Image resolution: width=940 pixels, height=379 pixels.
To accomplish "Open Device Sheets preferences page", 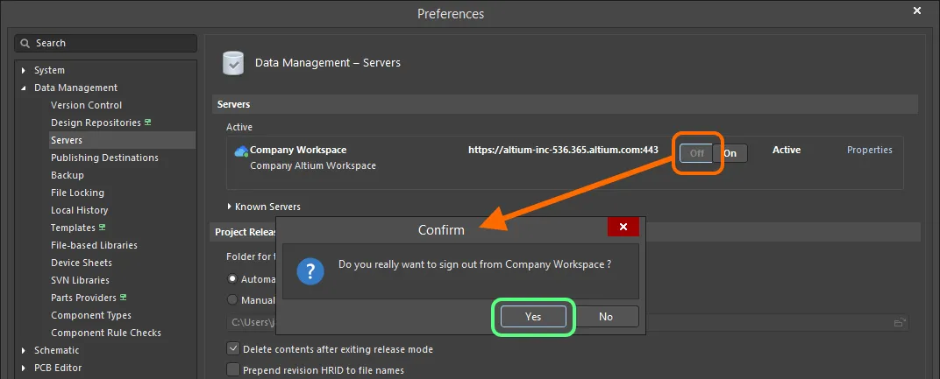I will point(82,263).
